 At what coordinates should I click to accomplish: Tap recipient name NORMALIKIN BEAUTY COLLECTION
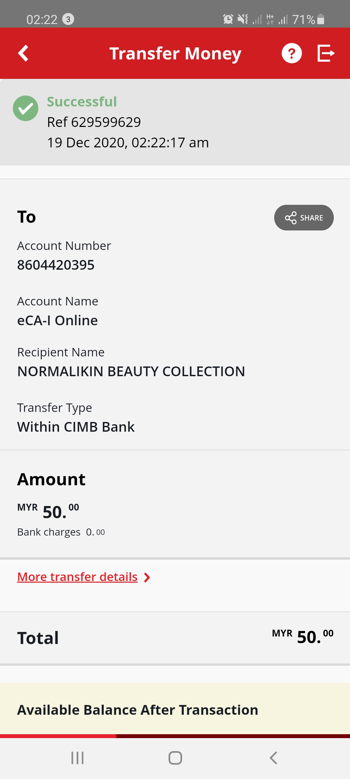(x=131, y=371)
